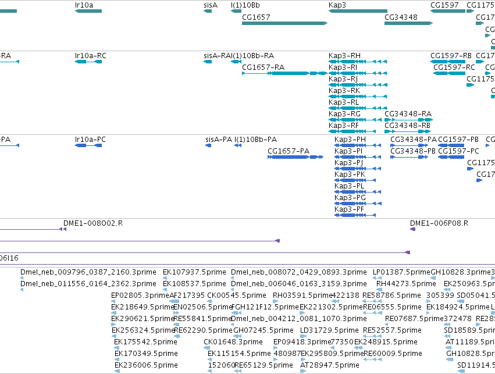Select BAC end DME1-008O02.R

[x=65, y=229]
